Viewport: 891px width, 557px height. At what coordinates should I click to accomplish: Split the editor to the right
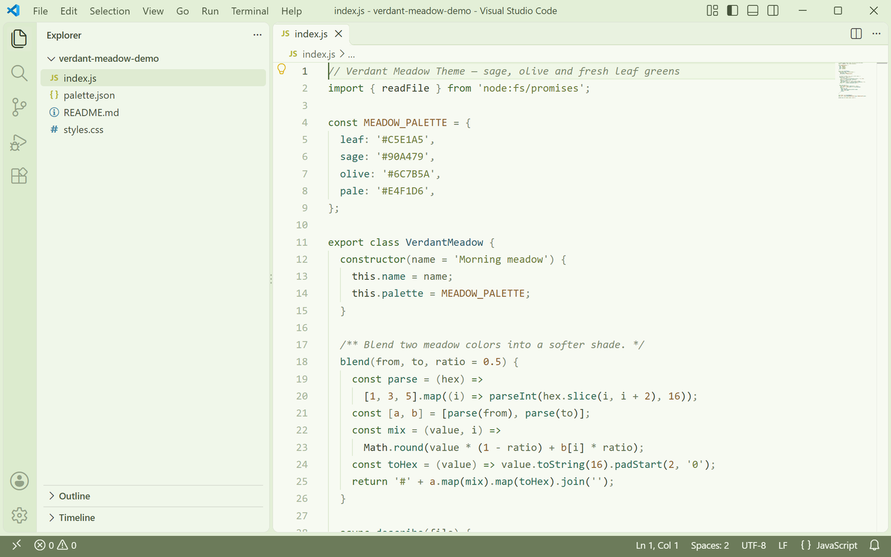(x=856, y=34)
